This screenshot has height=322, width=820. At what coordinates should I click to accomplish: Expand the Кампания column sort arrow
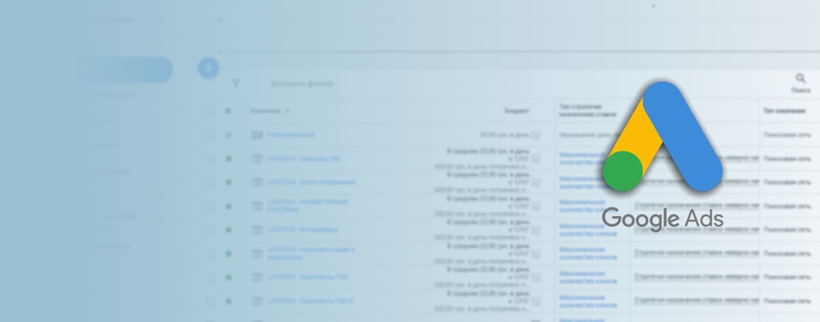(288, 111)
